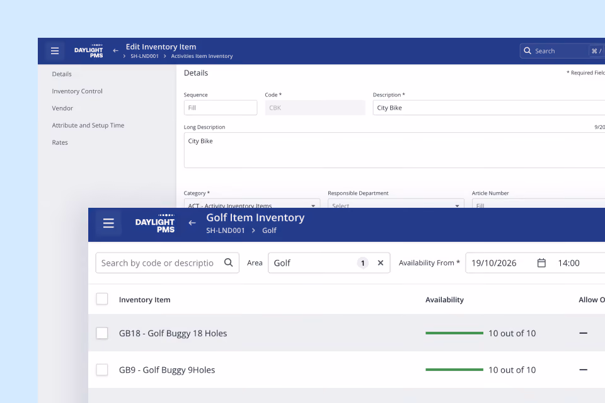This screenshot has height=403, width=605.
Task: Click dash in Allow column for GB9 row
Action: 583,370
